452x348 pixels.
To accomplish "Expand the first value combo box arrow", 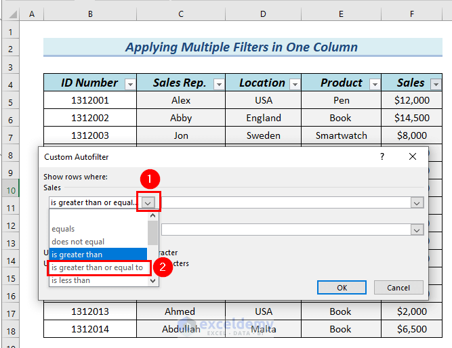I will click(x=417, y=202).
